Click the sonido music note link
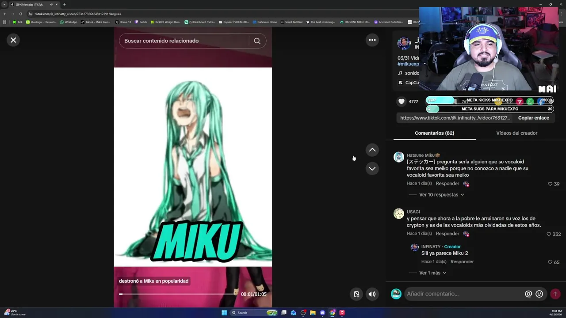 coord(408,73)
